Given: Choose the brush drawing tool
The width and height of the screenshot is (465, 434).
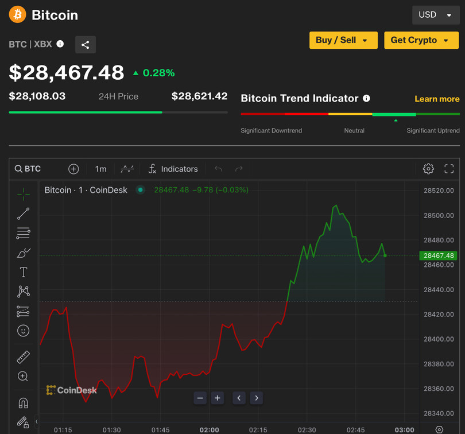Looking at the screenshot, I should [23, 253].
